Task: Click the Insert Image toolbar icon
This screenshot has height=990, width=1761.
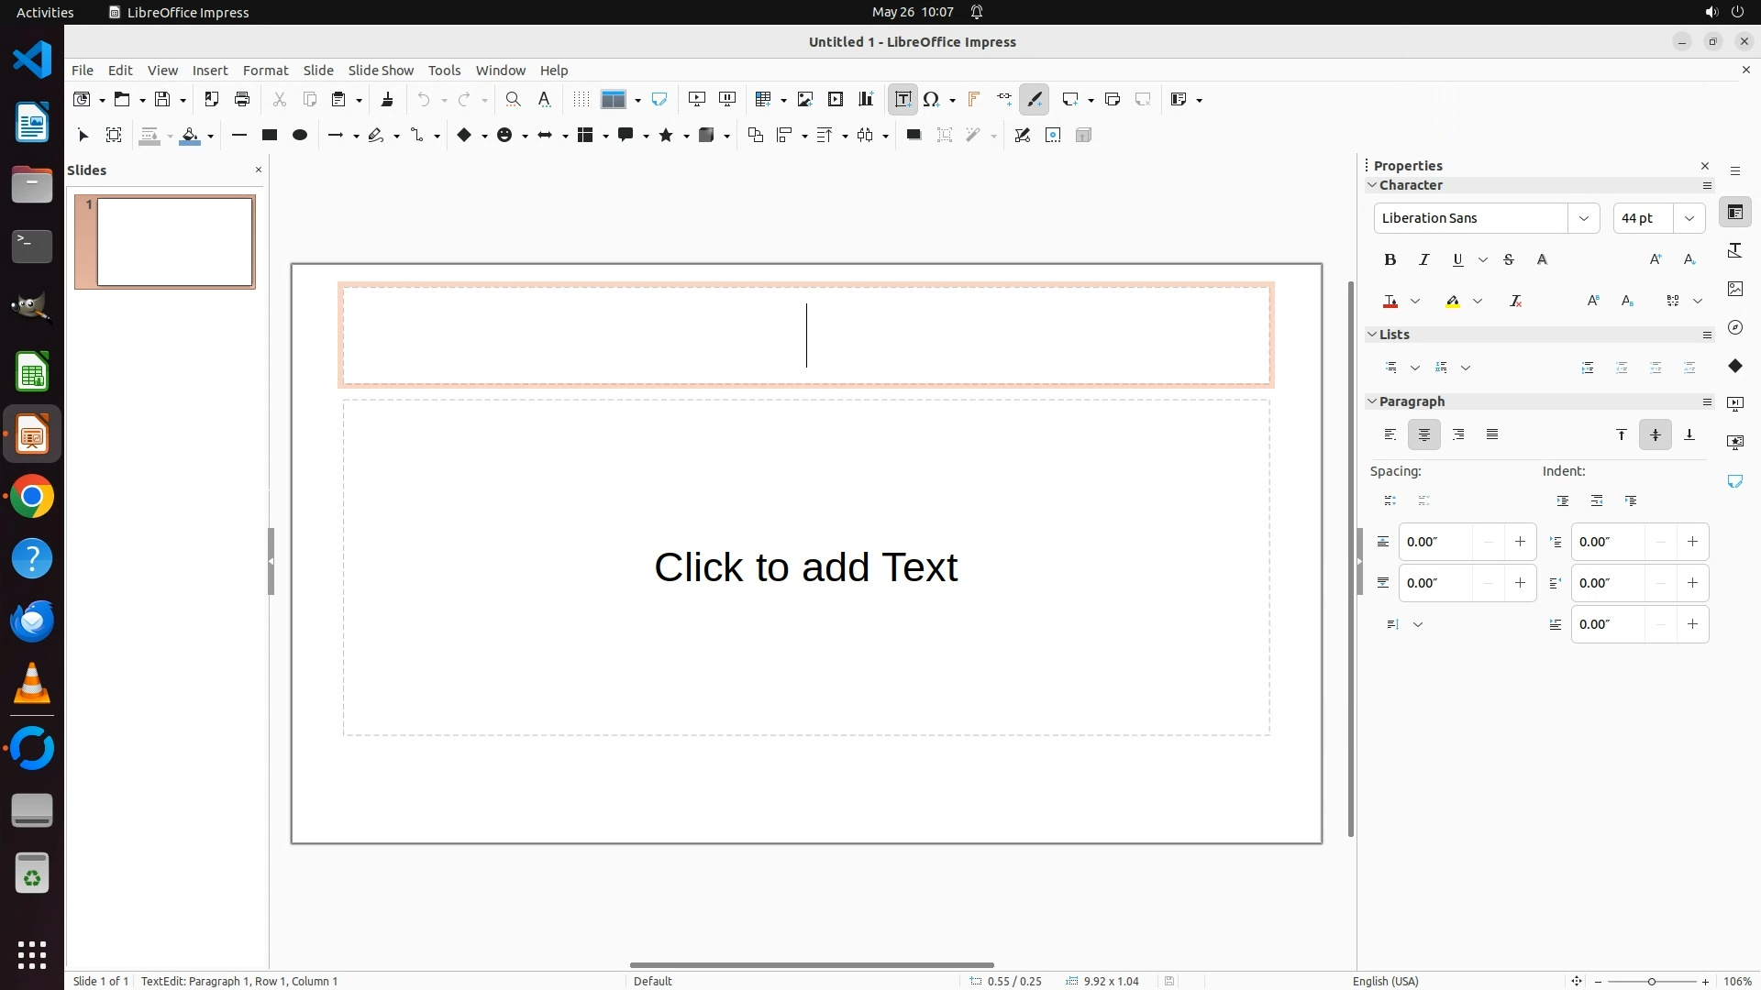Action: 804,99
